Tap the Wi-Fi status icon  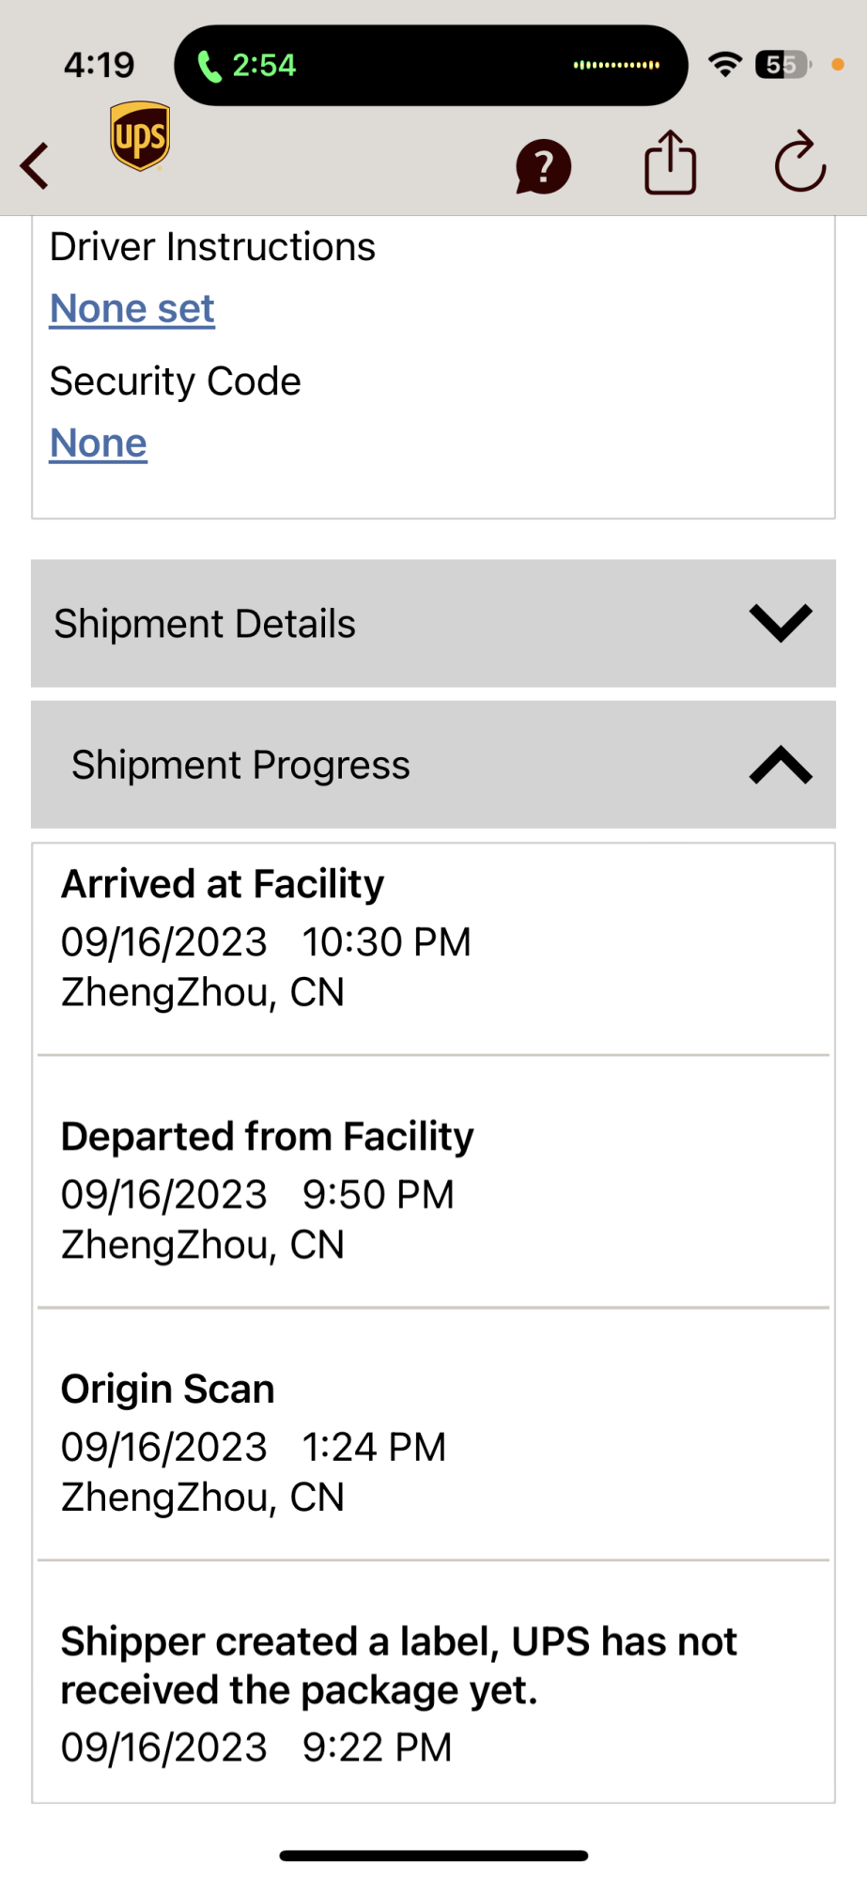[724, 65]
